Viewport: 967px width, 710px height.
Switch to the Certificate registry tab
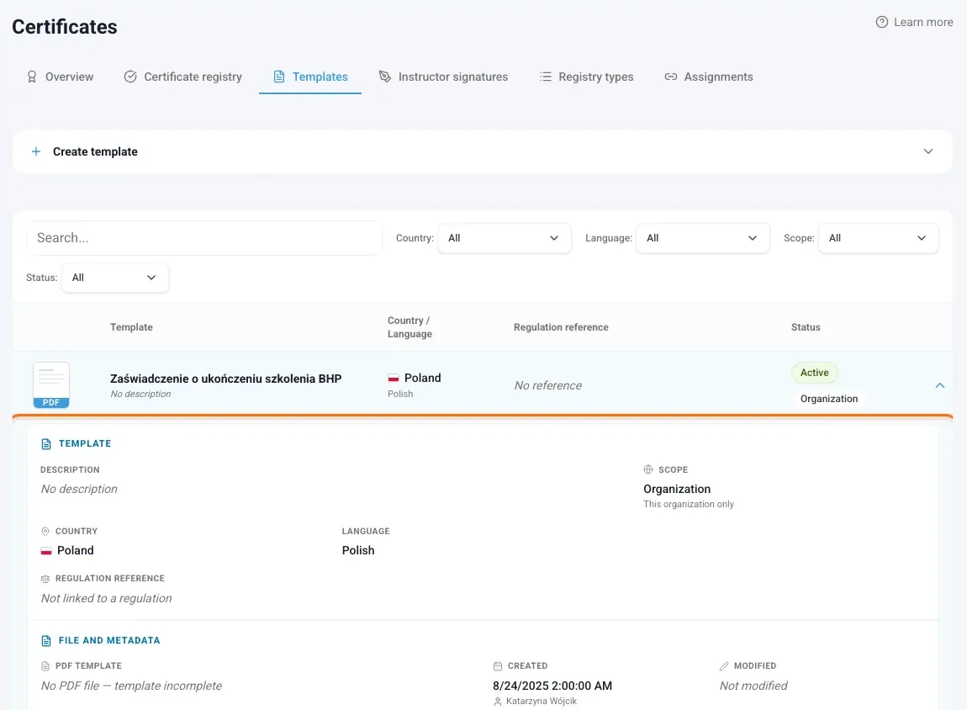[x=183, y=77]
